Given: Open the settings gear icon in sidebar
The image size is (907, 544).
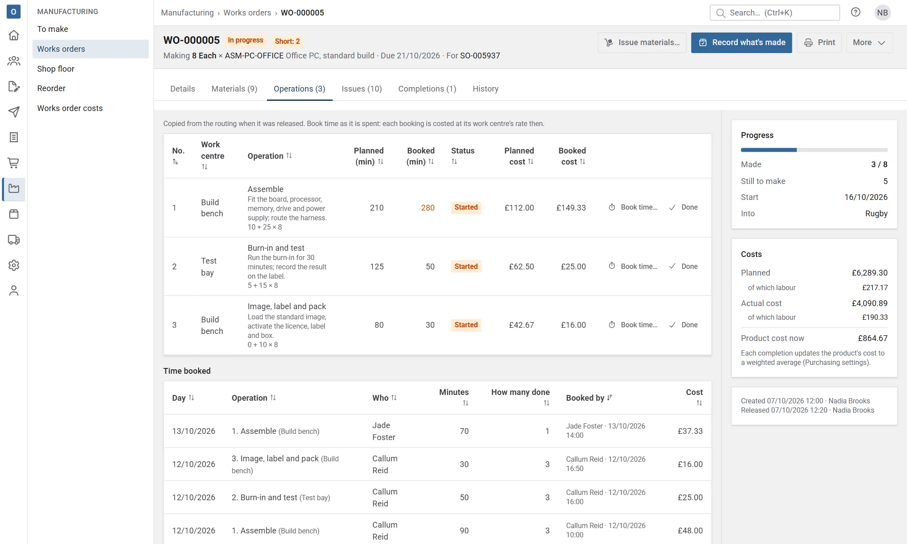Looking at the screenshot, I should point(14,265).
